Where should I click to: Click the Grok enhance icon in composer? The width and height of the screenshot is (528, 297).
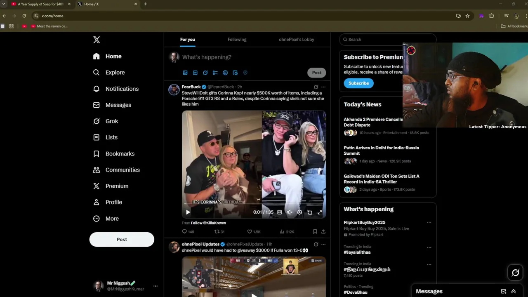[x=205, y=73]
